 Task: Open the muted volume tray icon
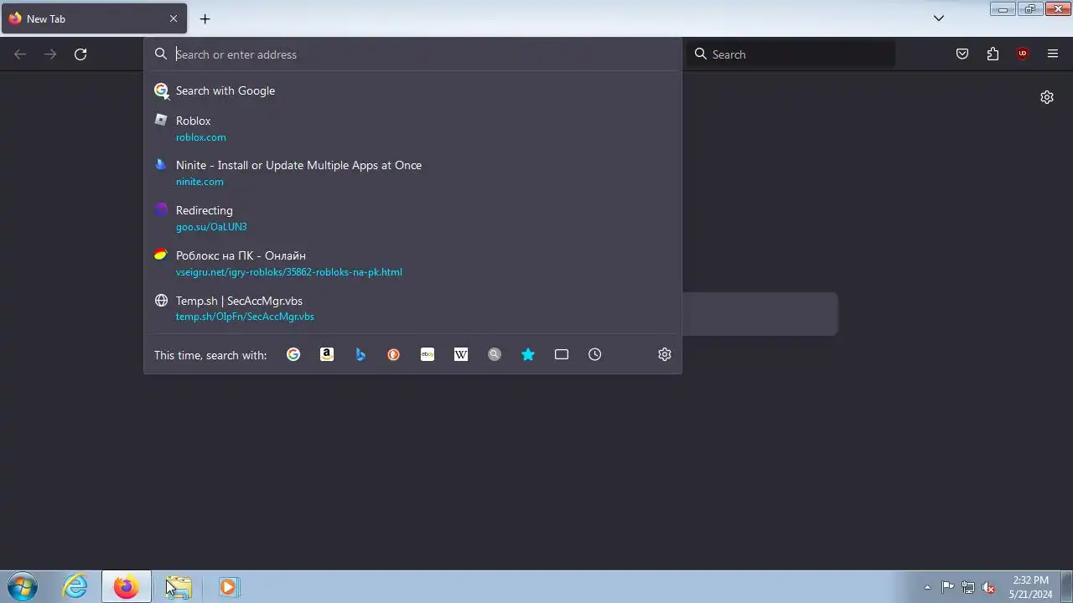pyautogui.click(x=989, y=587)
